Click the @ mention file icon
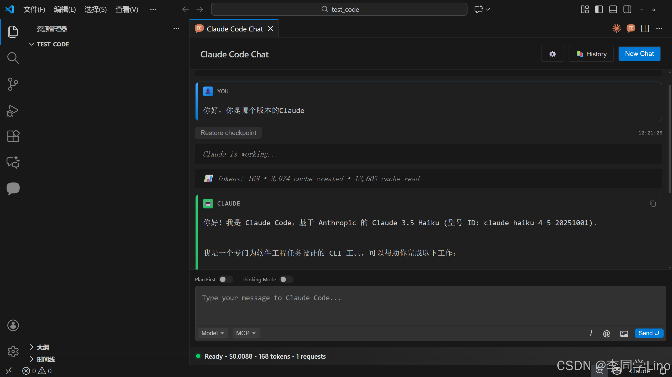 click(606, 333)
